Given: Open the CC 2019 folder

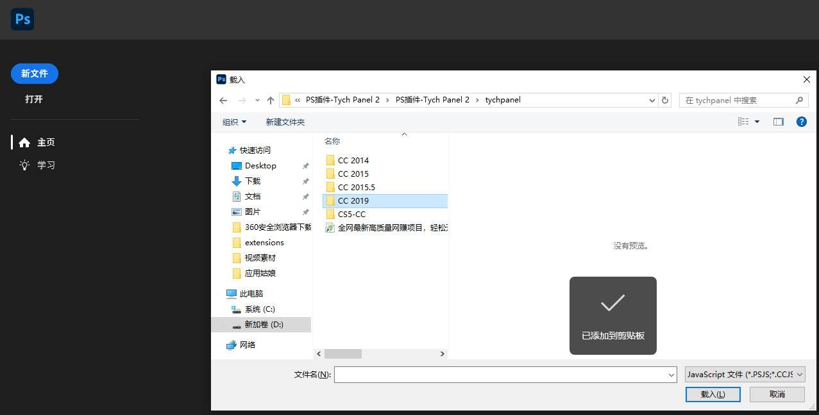Looking at the screenshot, I should click(x=353, y=200).
